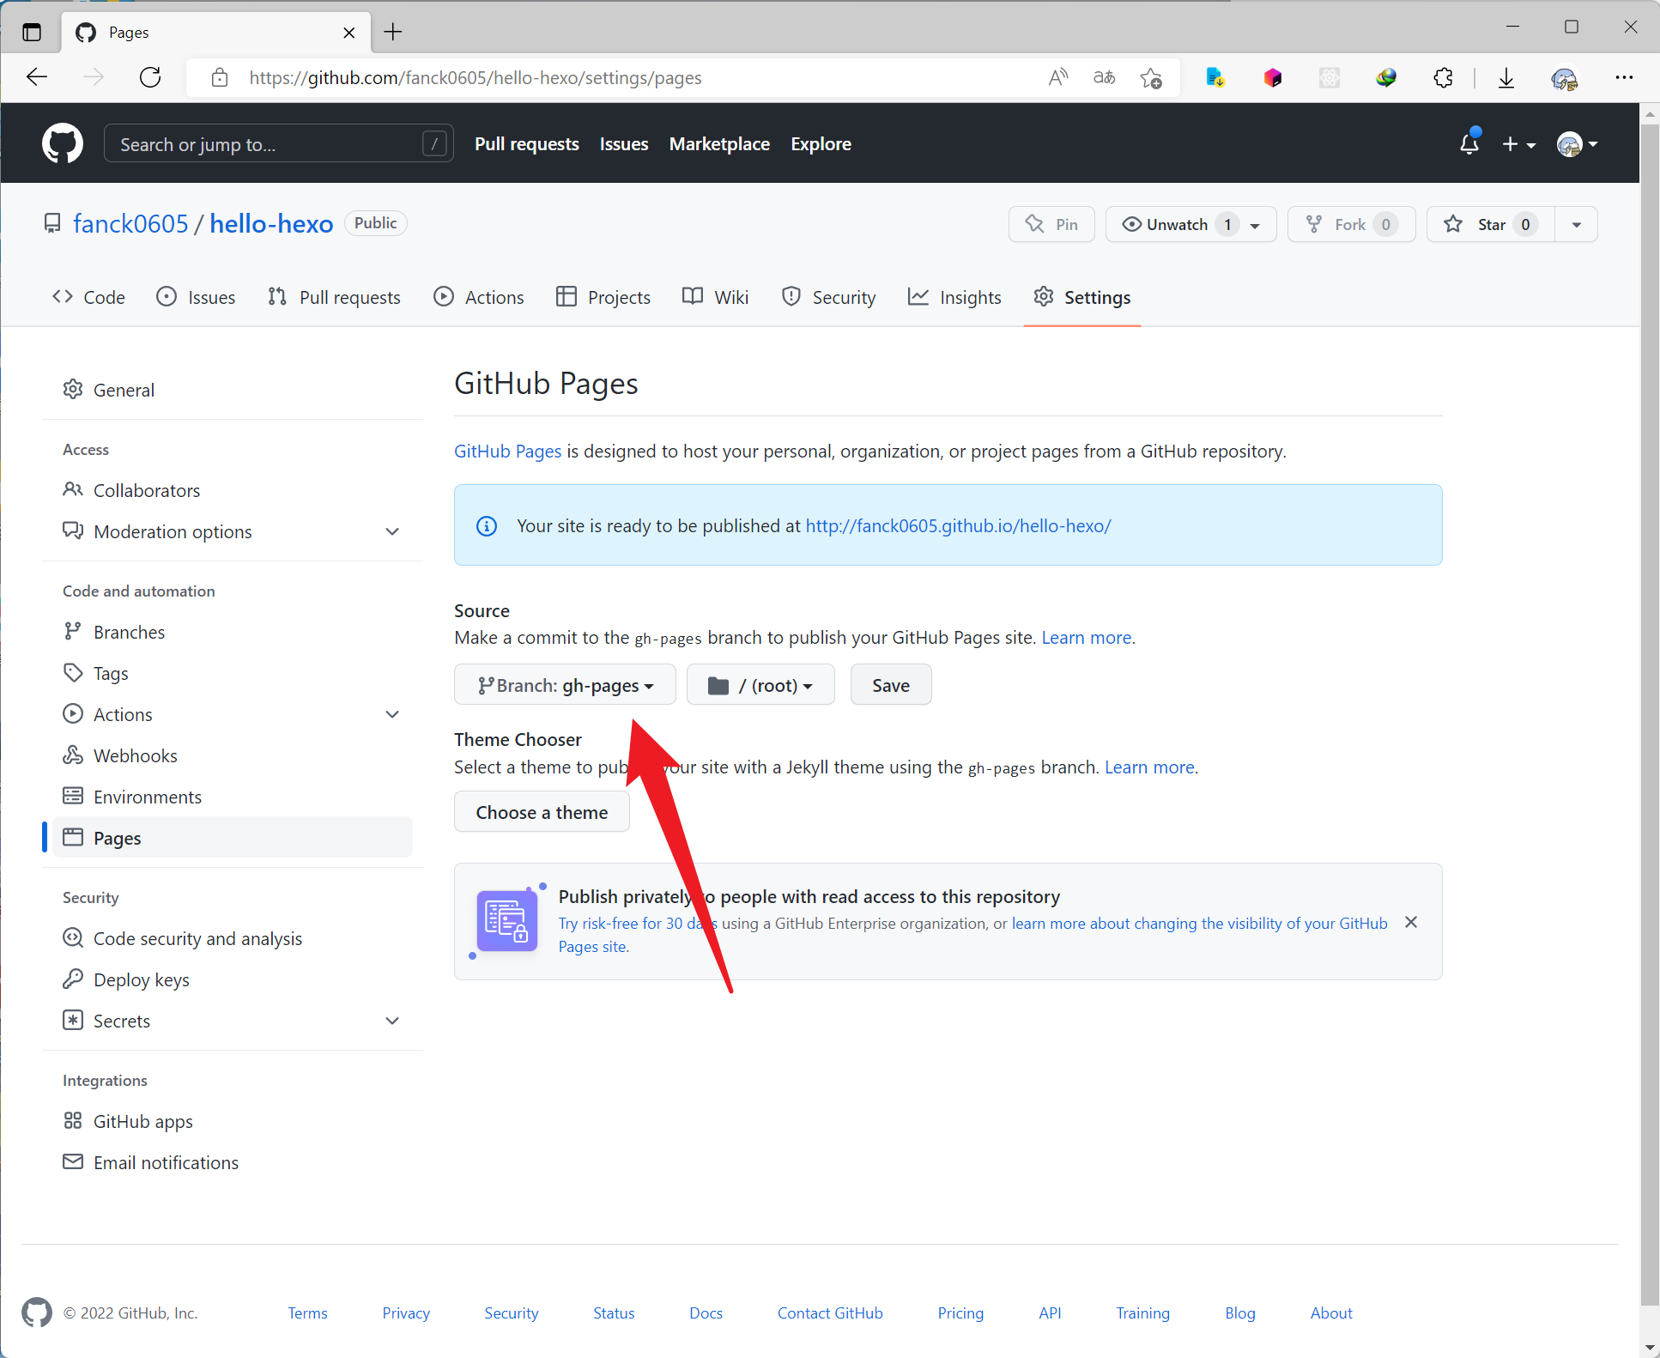This screenshot has width=1660, height=1358.
Task: Click the GitHub Octocat logo in header
Action: click(63, 143)
